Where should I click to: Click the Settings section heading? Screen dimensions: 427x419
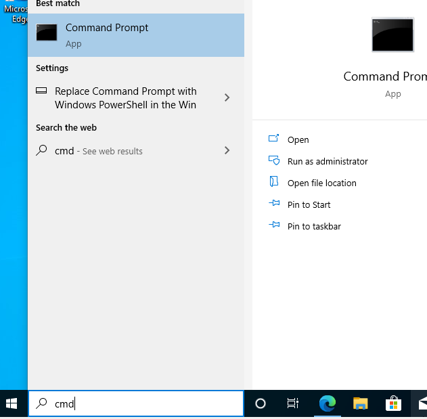click(52, 68)
